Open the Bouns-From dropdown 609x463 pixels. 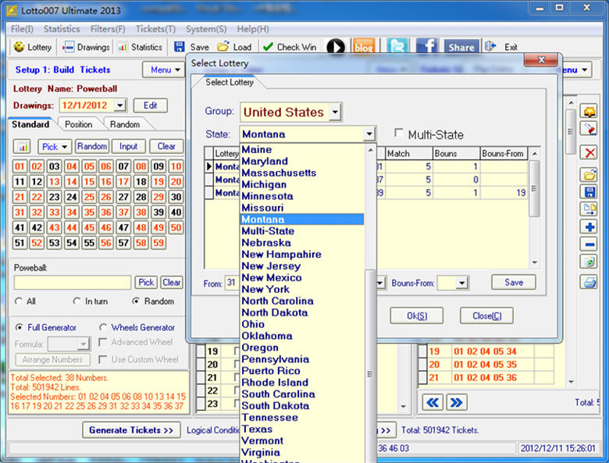pos(461,283)
